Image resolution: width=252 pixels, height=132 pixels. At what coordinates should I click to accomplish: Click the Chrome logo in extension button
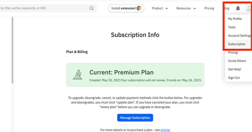(139, 8)
